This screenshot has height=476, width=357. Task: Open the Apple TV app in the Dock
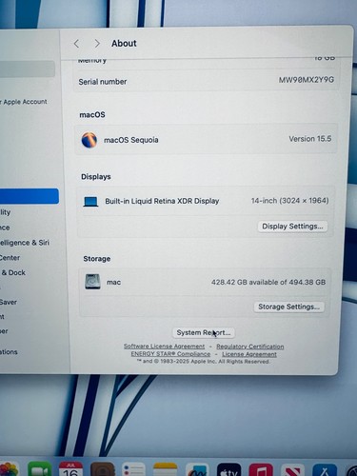click(228, 469)
